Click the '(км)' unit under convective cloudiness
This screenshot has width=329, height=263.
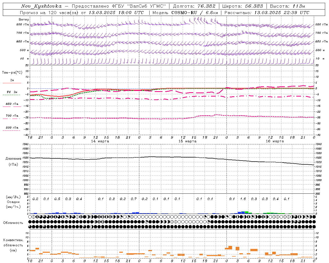(13, 250)
